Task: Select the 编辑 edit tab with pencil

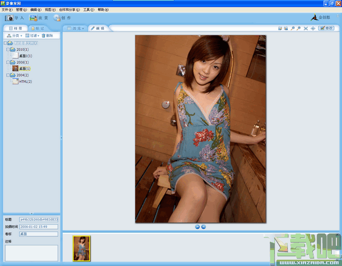Action: [97, 29]
